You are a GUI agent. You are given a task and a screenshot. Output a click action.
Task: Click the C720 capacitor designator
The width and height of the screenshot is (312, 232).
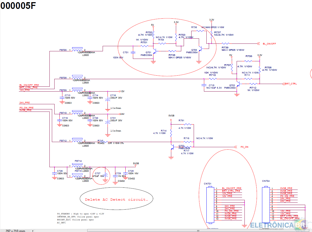95,118
